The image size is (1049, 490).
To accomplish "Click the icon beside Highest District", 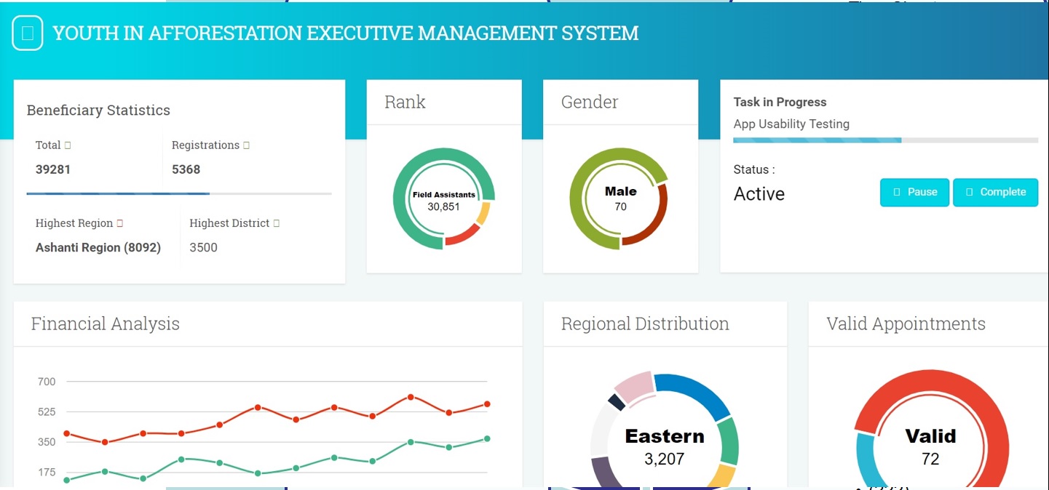I will pos(276,223).
